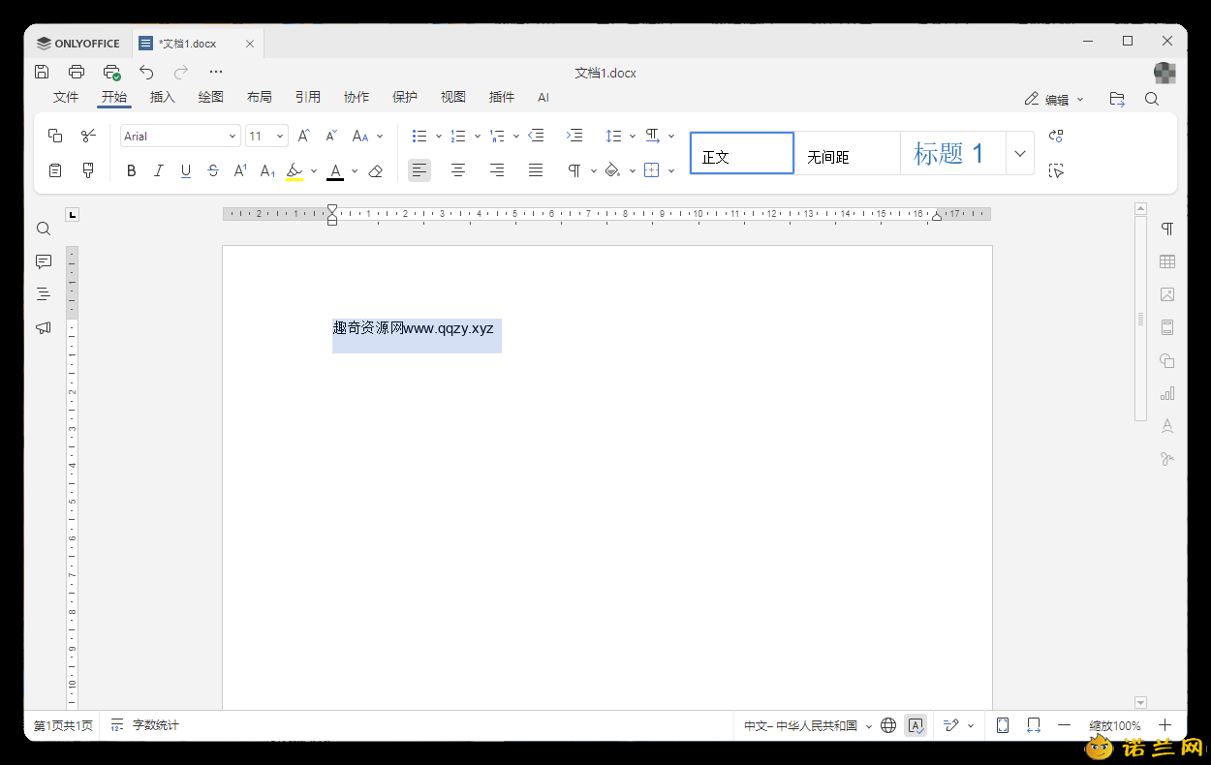This screenshot has height=765, width=1211.
Task: Expand the styles gallery
Action: (1019, 153)
